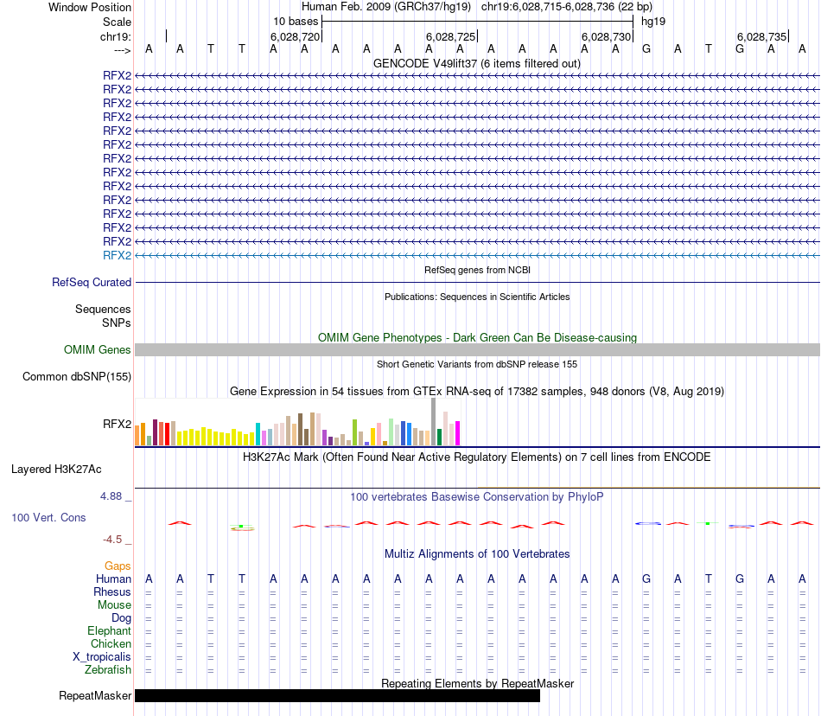
Task: Open the OMIM Gene Phenotypes track title
Action: (x=477, y=338)
